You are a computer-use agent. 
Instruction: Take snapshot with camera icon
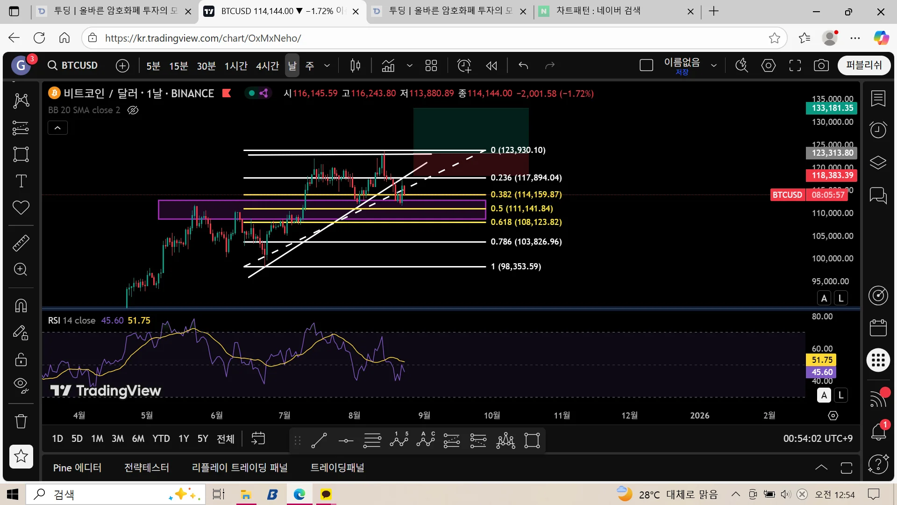[x=821, y=65]
